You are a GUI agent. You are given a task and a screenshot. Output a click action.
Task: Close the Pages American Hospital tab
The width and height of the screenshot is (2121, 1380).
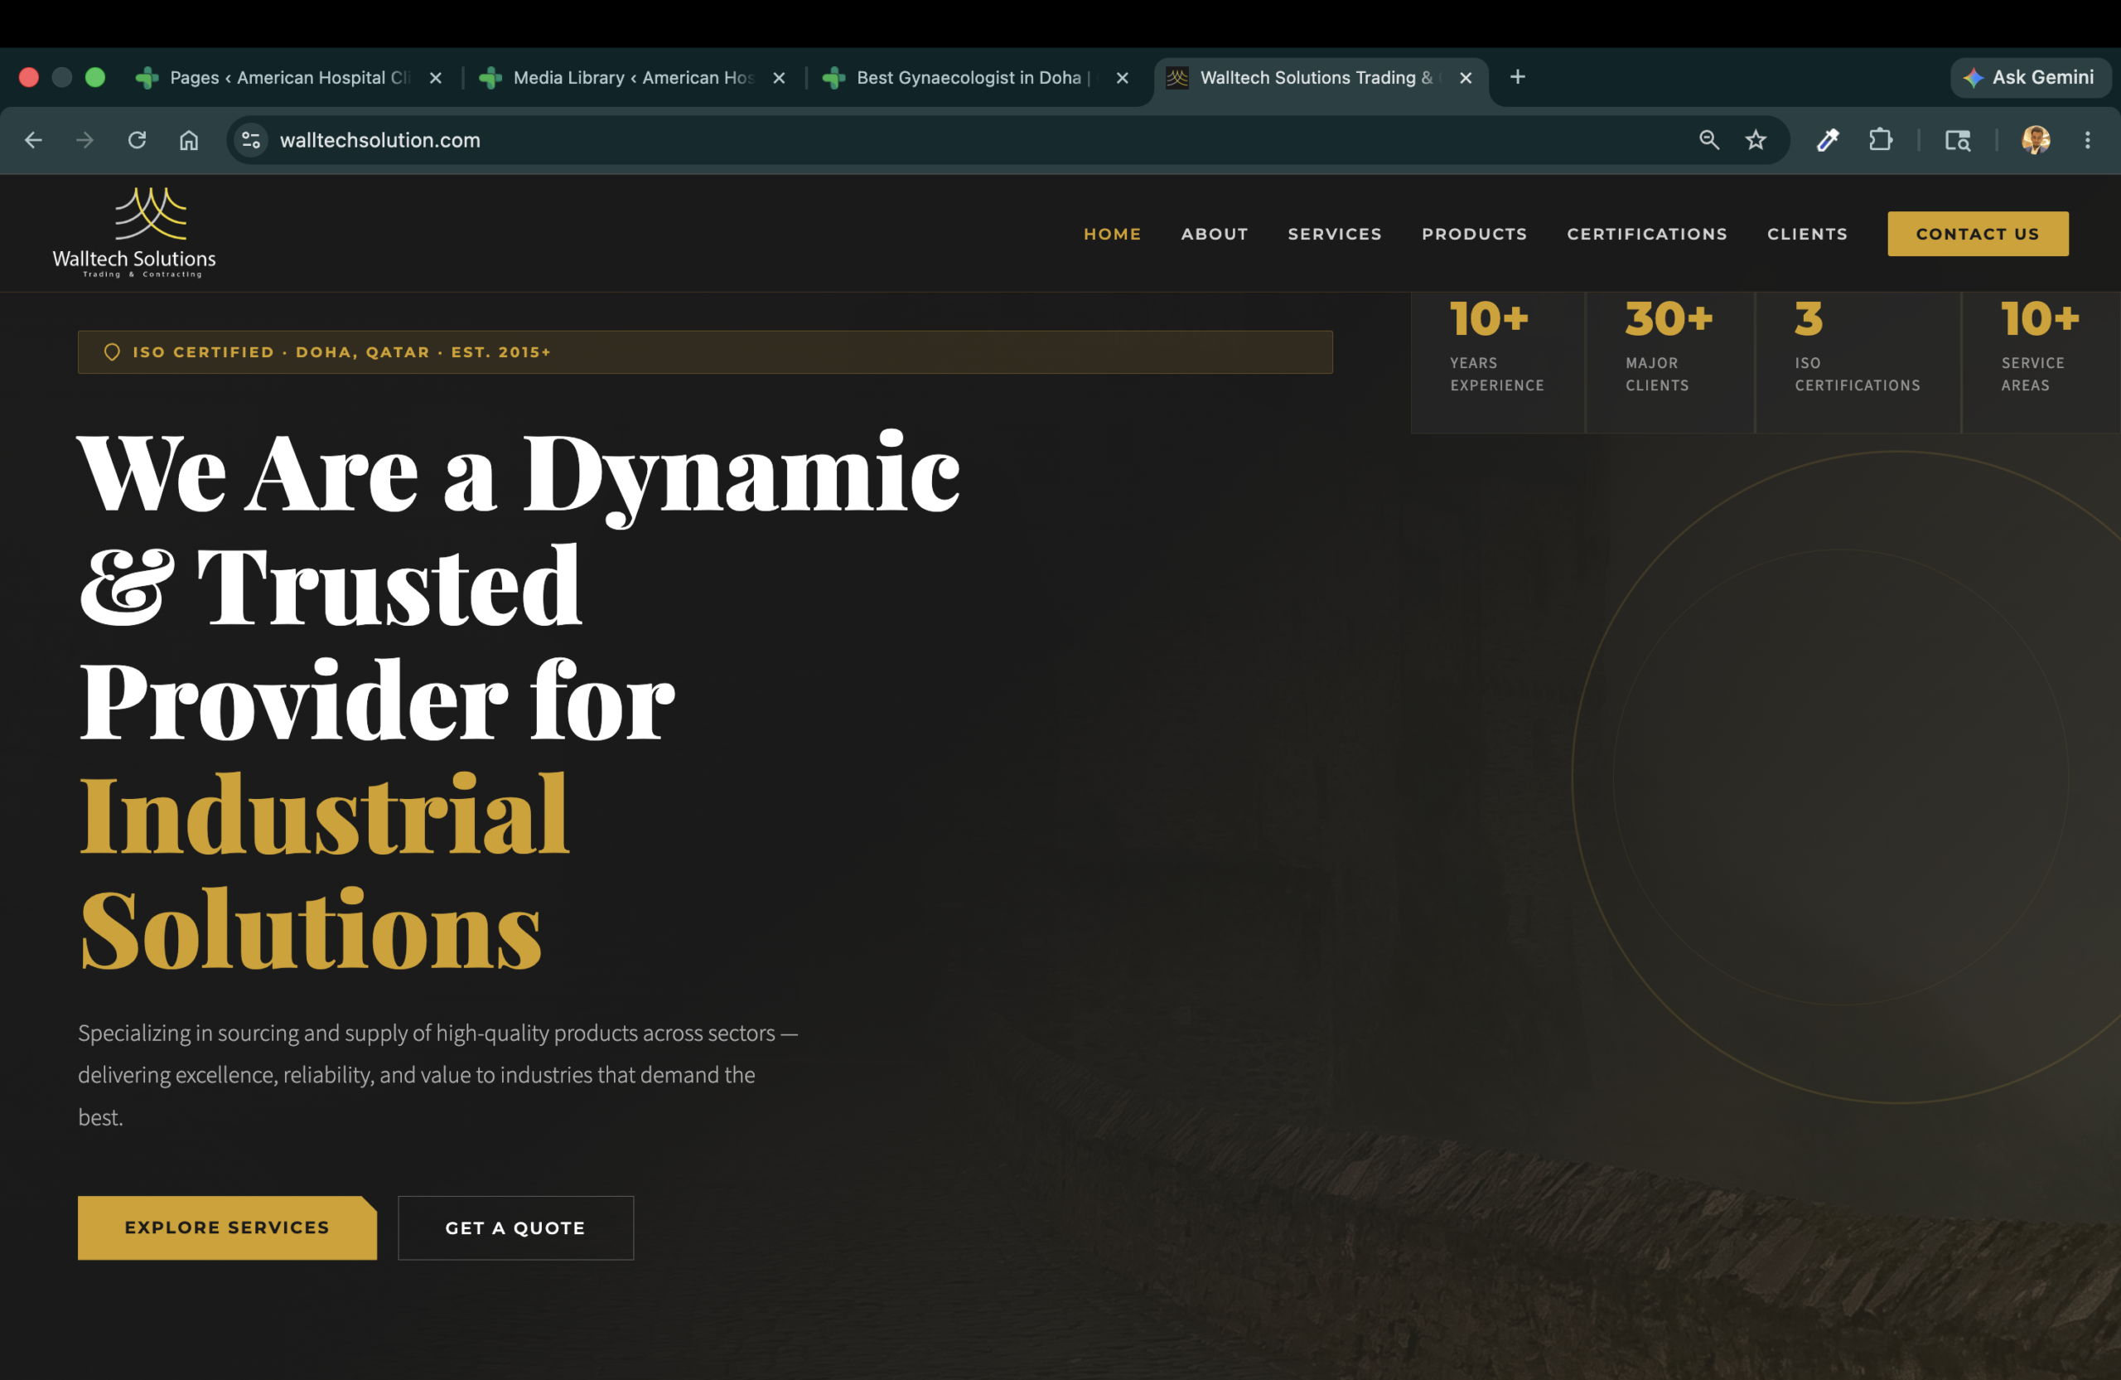(436, 78)
